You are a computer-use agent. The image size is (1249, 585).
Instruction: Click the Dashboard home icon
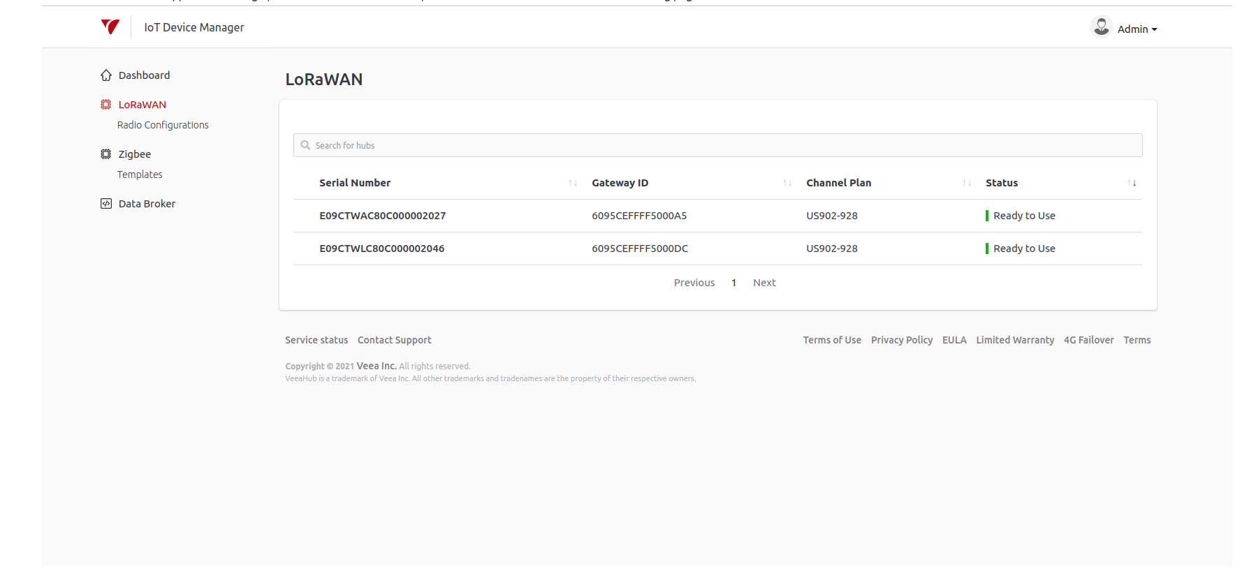(x=106, y=75)
